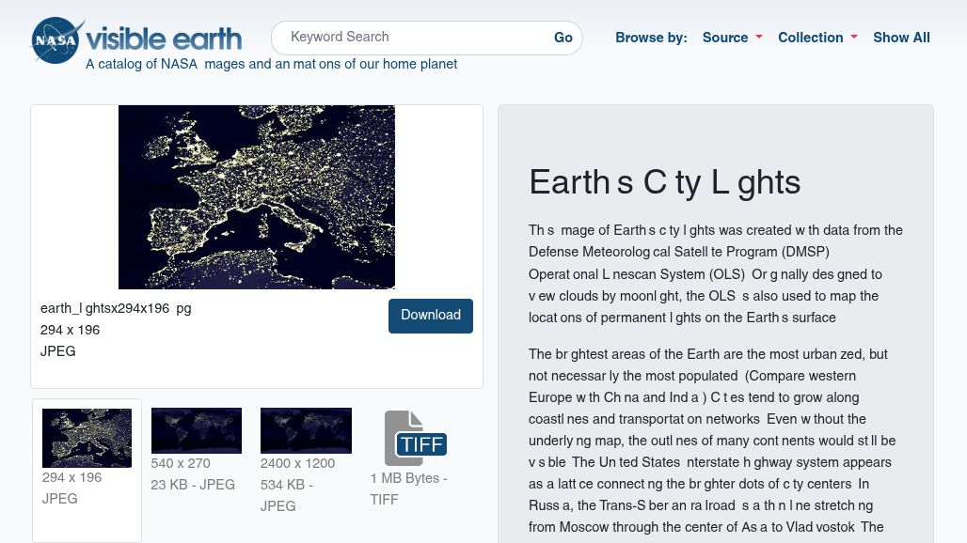Select the Browse by menu label

pos(651,39)
